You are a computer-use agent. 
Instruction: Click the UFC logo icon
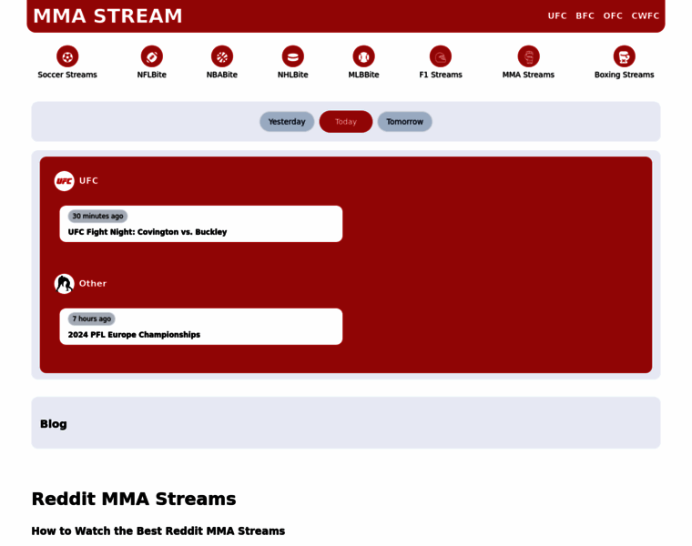[64, 181]
